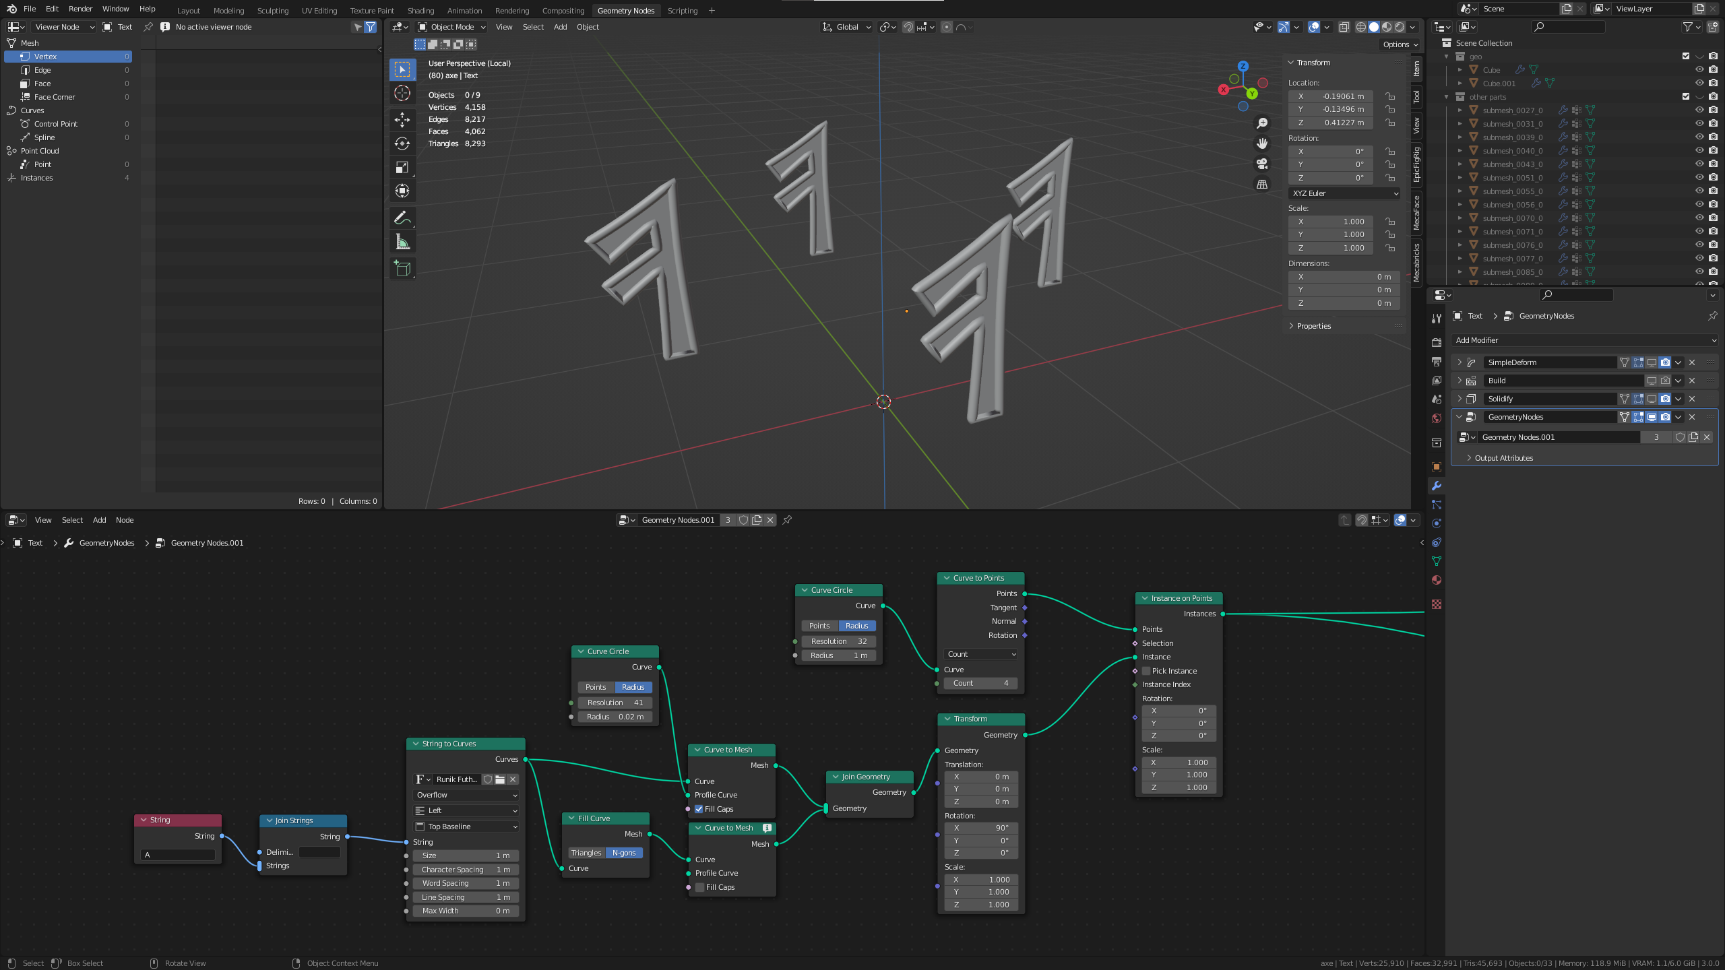Click the String node text field
This screenshot has height=970, width=1725.
178,855
